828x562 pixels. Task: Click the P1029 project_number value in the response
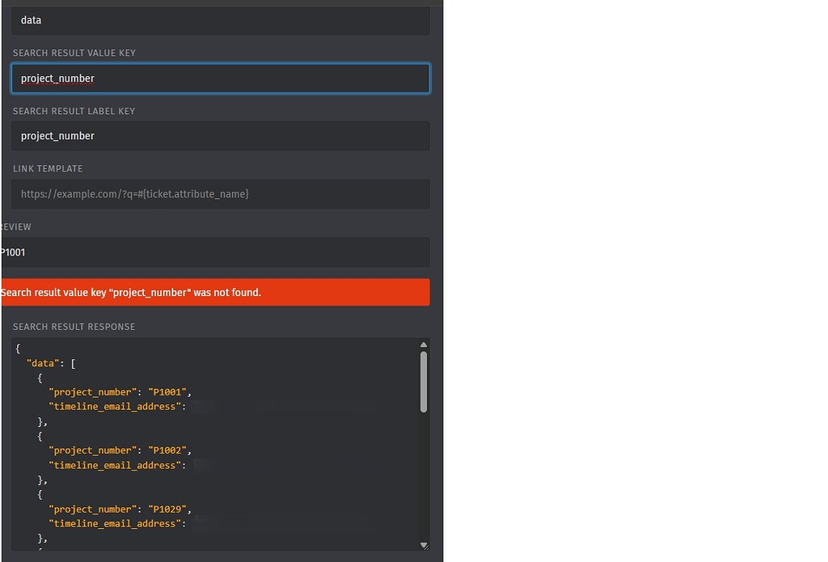[x=167, y=509]
